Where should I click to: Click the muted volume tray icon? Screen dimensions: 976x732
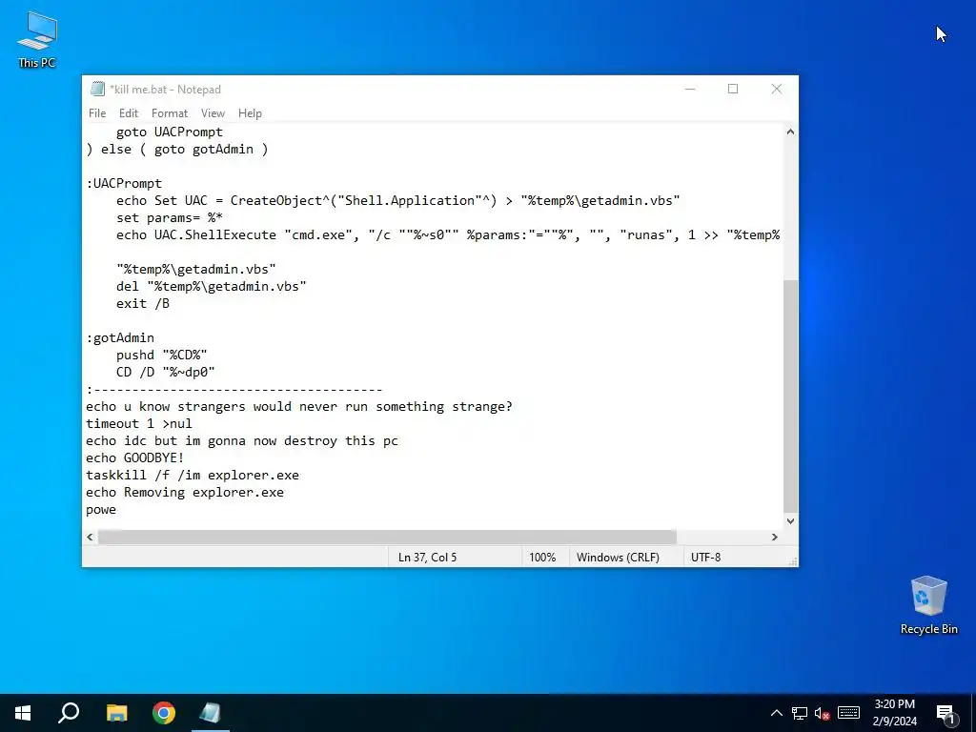point(823,713)
